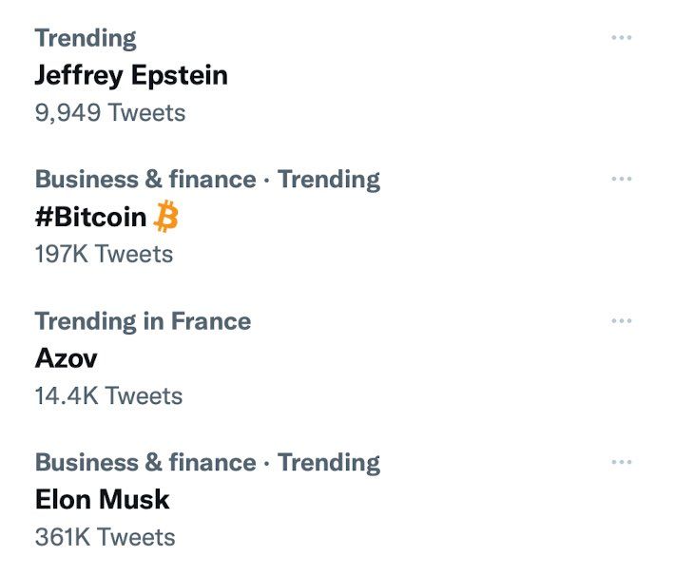675x576 pixels.
Task: Click the 14.4K Tweets count
Action: click(108, 395)
